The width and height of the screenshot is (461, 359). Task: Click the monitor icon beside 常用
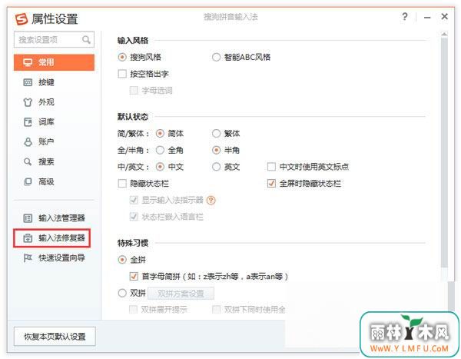tap(28, 62)
